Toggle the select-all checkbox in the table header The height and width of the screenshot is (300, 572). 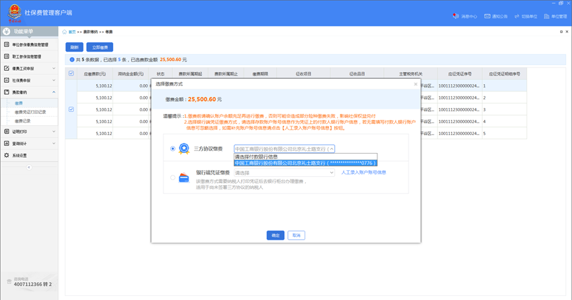tap(71, 74)
